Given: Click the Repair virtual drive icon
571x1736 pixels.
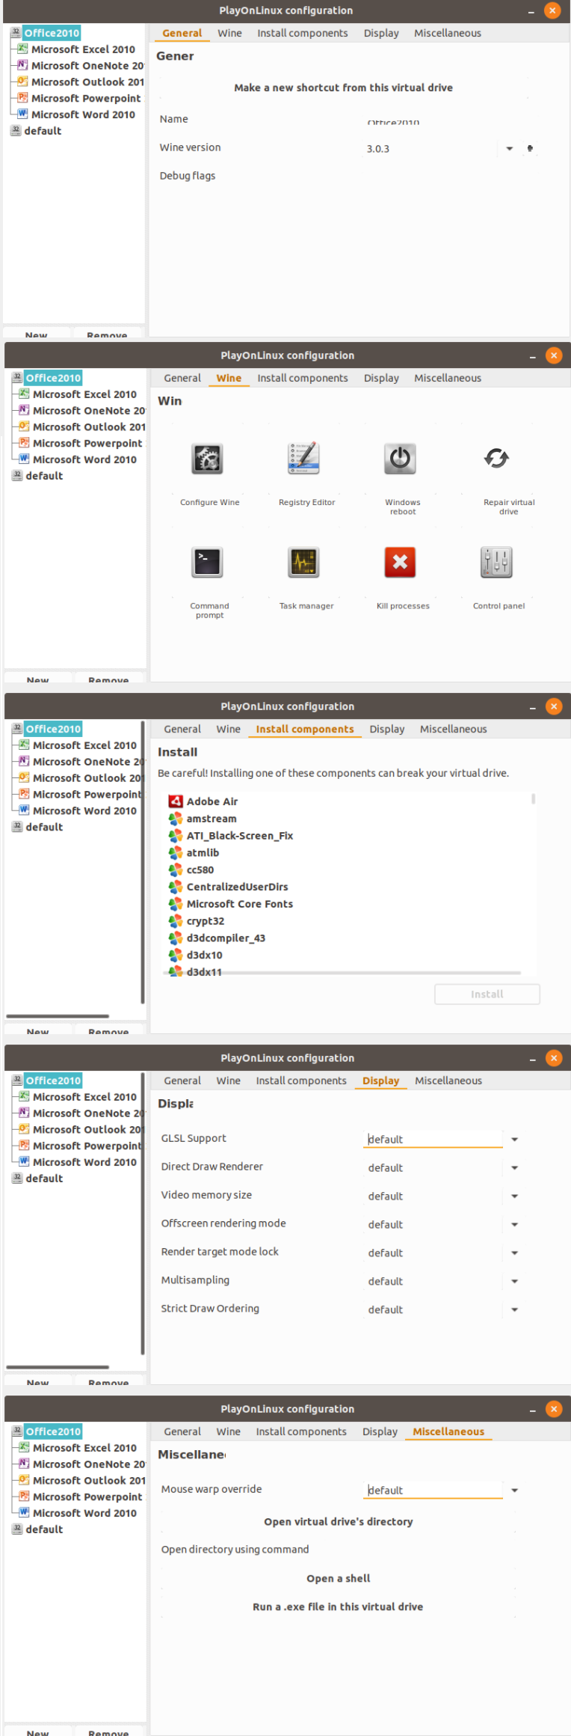Looking at the screenshot, I should [496, 459].
